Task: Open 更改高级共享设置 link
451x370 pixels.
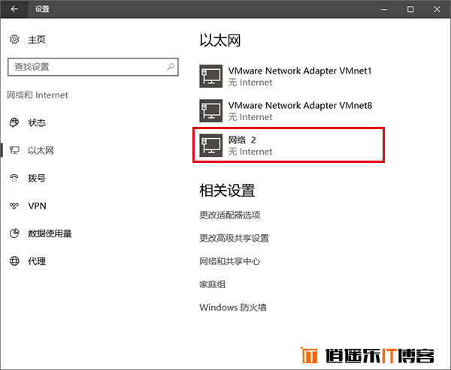Action: 234,238
